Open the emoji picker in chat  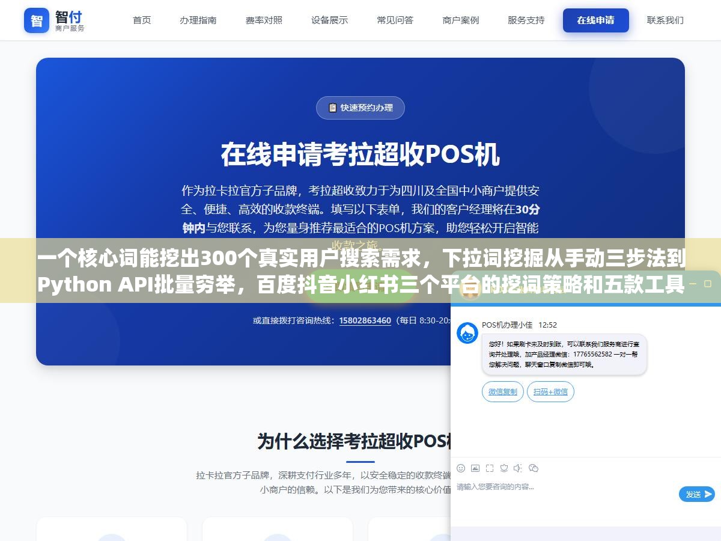[x=461, y=468]
